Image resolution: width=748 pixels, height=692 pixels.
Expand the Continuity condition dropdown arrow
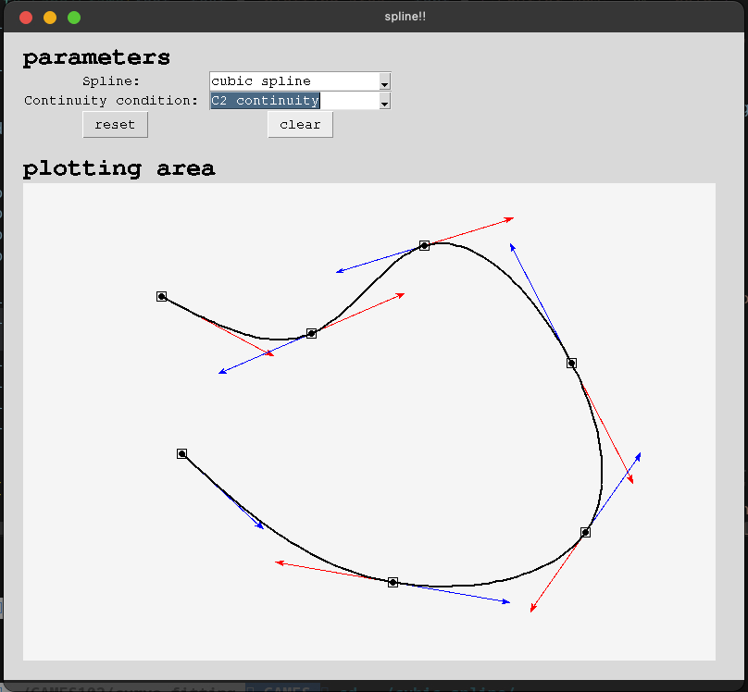385,101
